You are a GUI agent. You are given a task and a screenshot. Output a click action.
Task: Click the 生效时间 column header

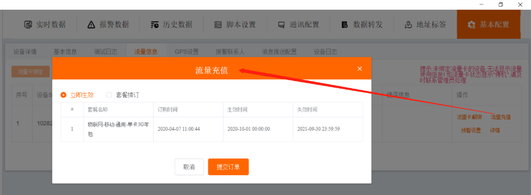coord(237,109)
